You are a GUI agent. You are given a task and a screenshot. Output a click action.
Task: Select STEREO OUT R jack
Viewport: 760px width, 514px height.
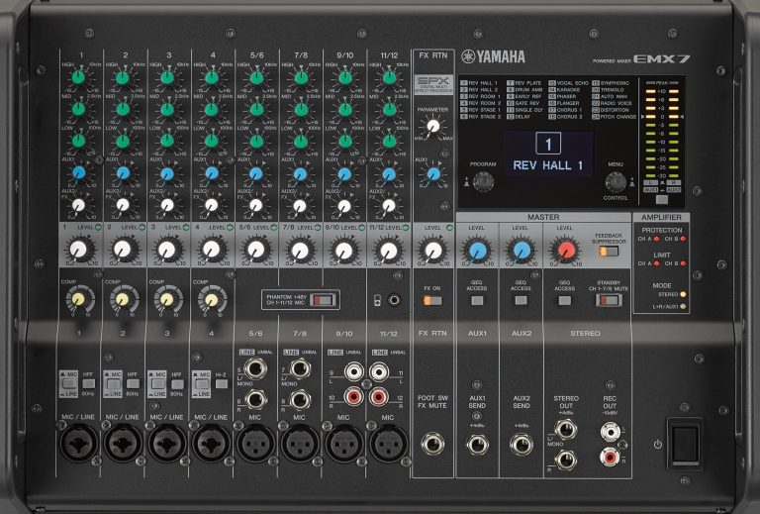tap(566, 460)
